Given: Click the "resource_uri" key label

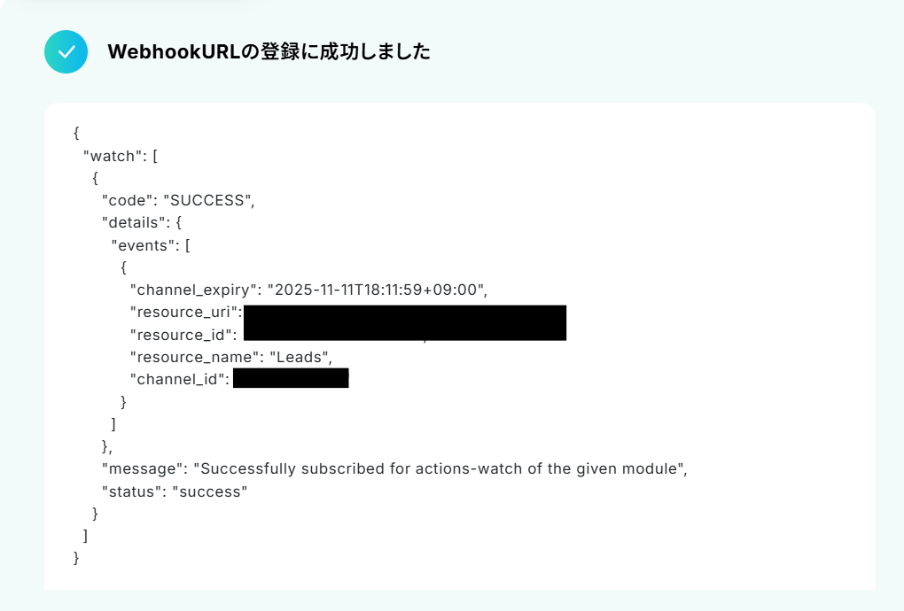Looking at the screenshot, I should point(183,312).
